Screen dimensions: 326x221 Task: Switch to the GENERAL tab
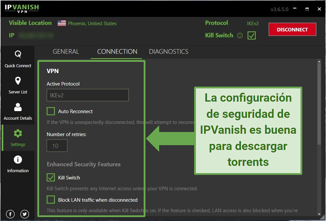(66, 51)
